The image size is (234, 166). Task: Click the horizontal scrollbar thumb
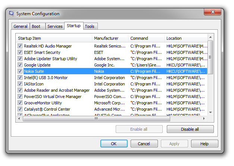pyautogui.click(x=96, y=118)
